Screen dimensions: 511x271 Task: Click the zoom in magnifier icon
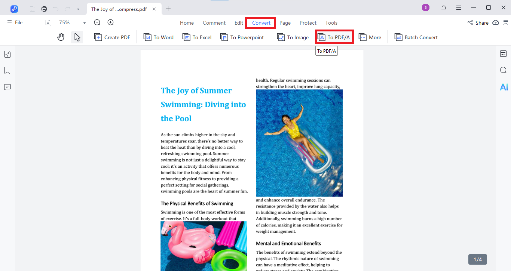coord(110,22)
